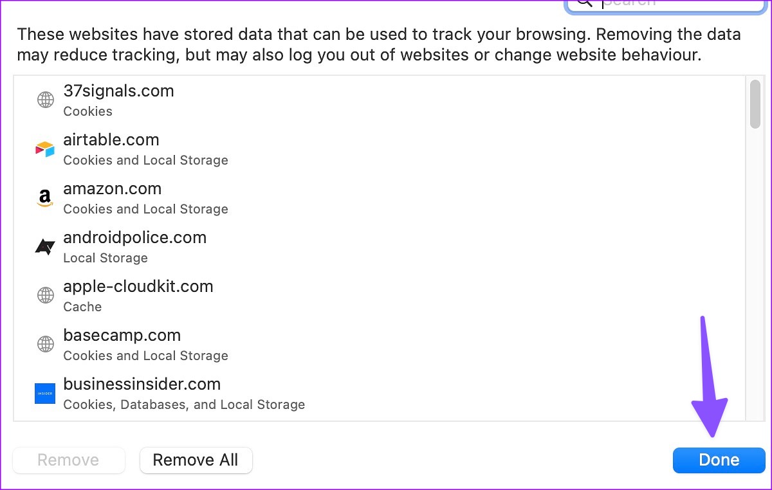772x490 pixels.
Task: Focus the Search field
Action: (675, 4)
